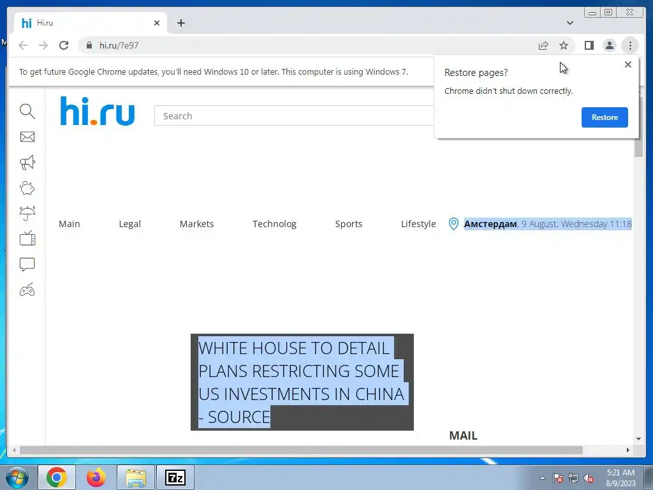Viewport: 653px width, 490px height.
Task: Open the network tray icon
Action: [573, 478]
